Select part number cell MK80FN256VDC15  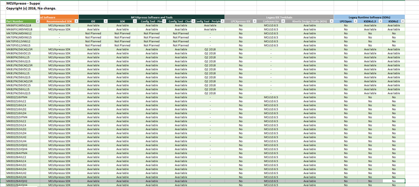23,53
